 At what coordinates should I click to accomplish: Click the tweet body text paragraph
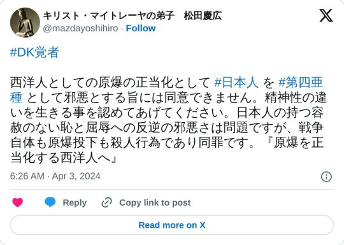point(168,120)
